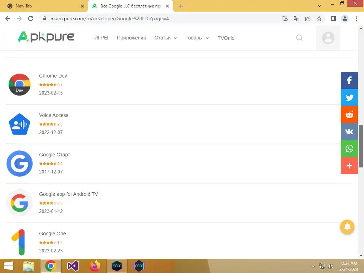
Task: Click Voice Access date 2022-12-07
Action: [x=51, y=132]
